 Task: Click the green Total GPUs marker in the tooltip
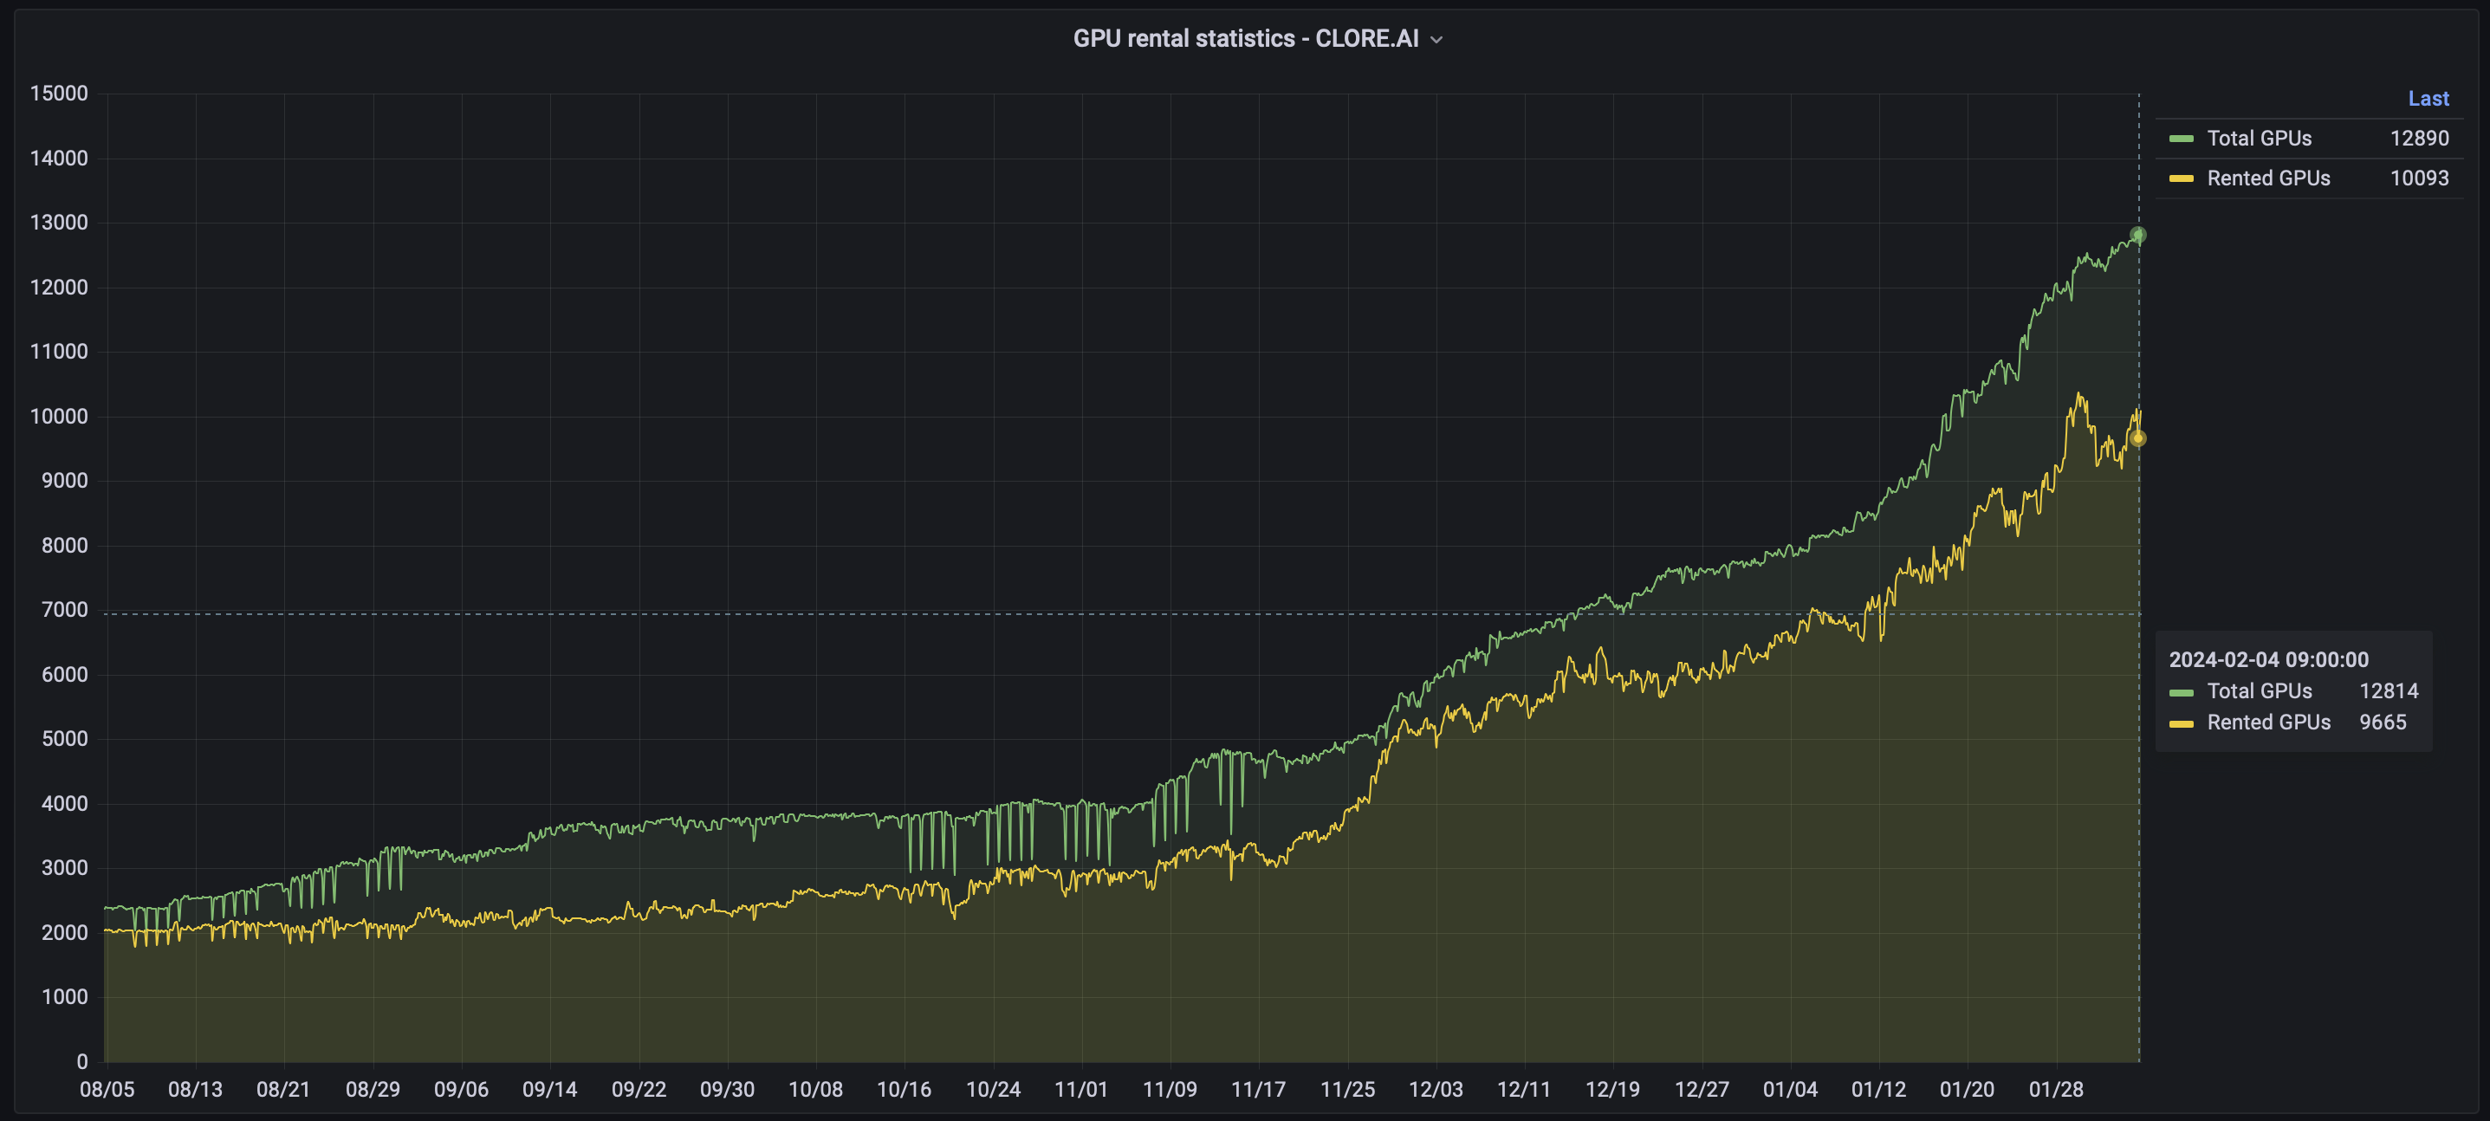(x=2181, y=693)
